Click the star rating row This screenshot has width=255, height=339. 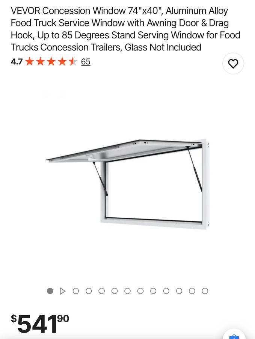(x=51, y=62)
